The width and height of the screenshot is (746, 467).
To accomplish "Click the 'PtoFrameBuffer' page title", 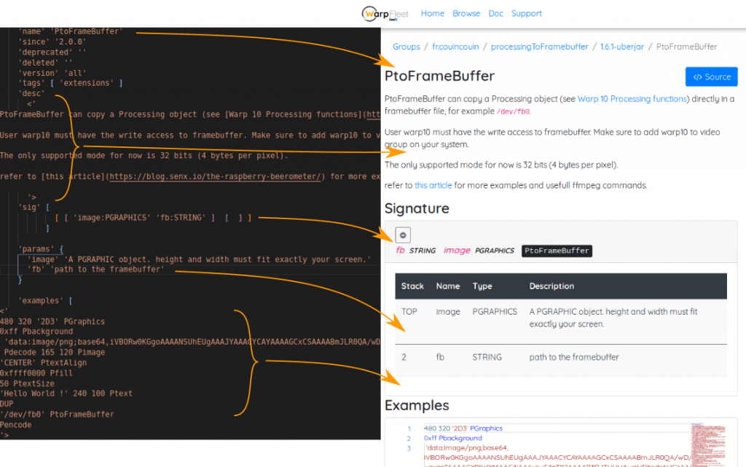I will tap(439, 76).
